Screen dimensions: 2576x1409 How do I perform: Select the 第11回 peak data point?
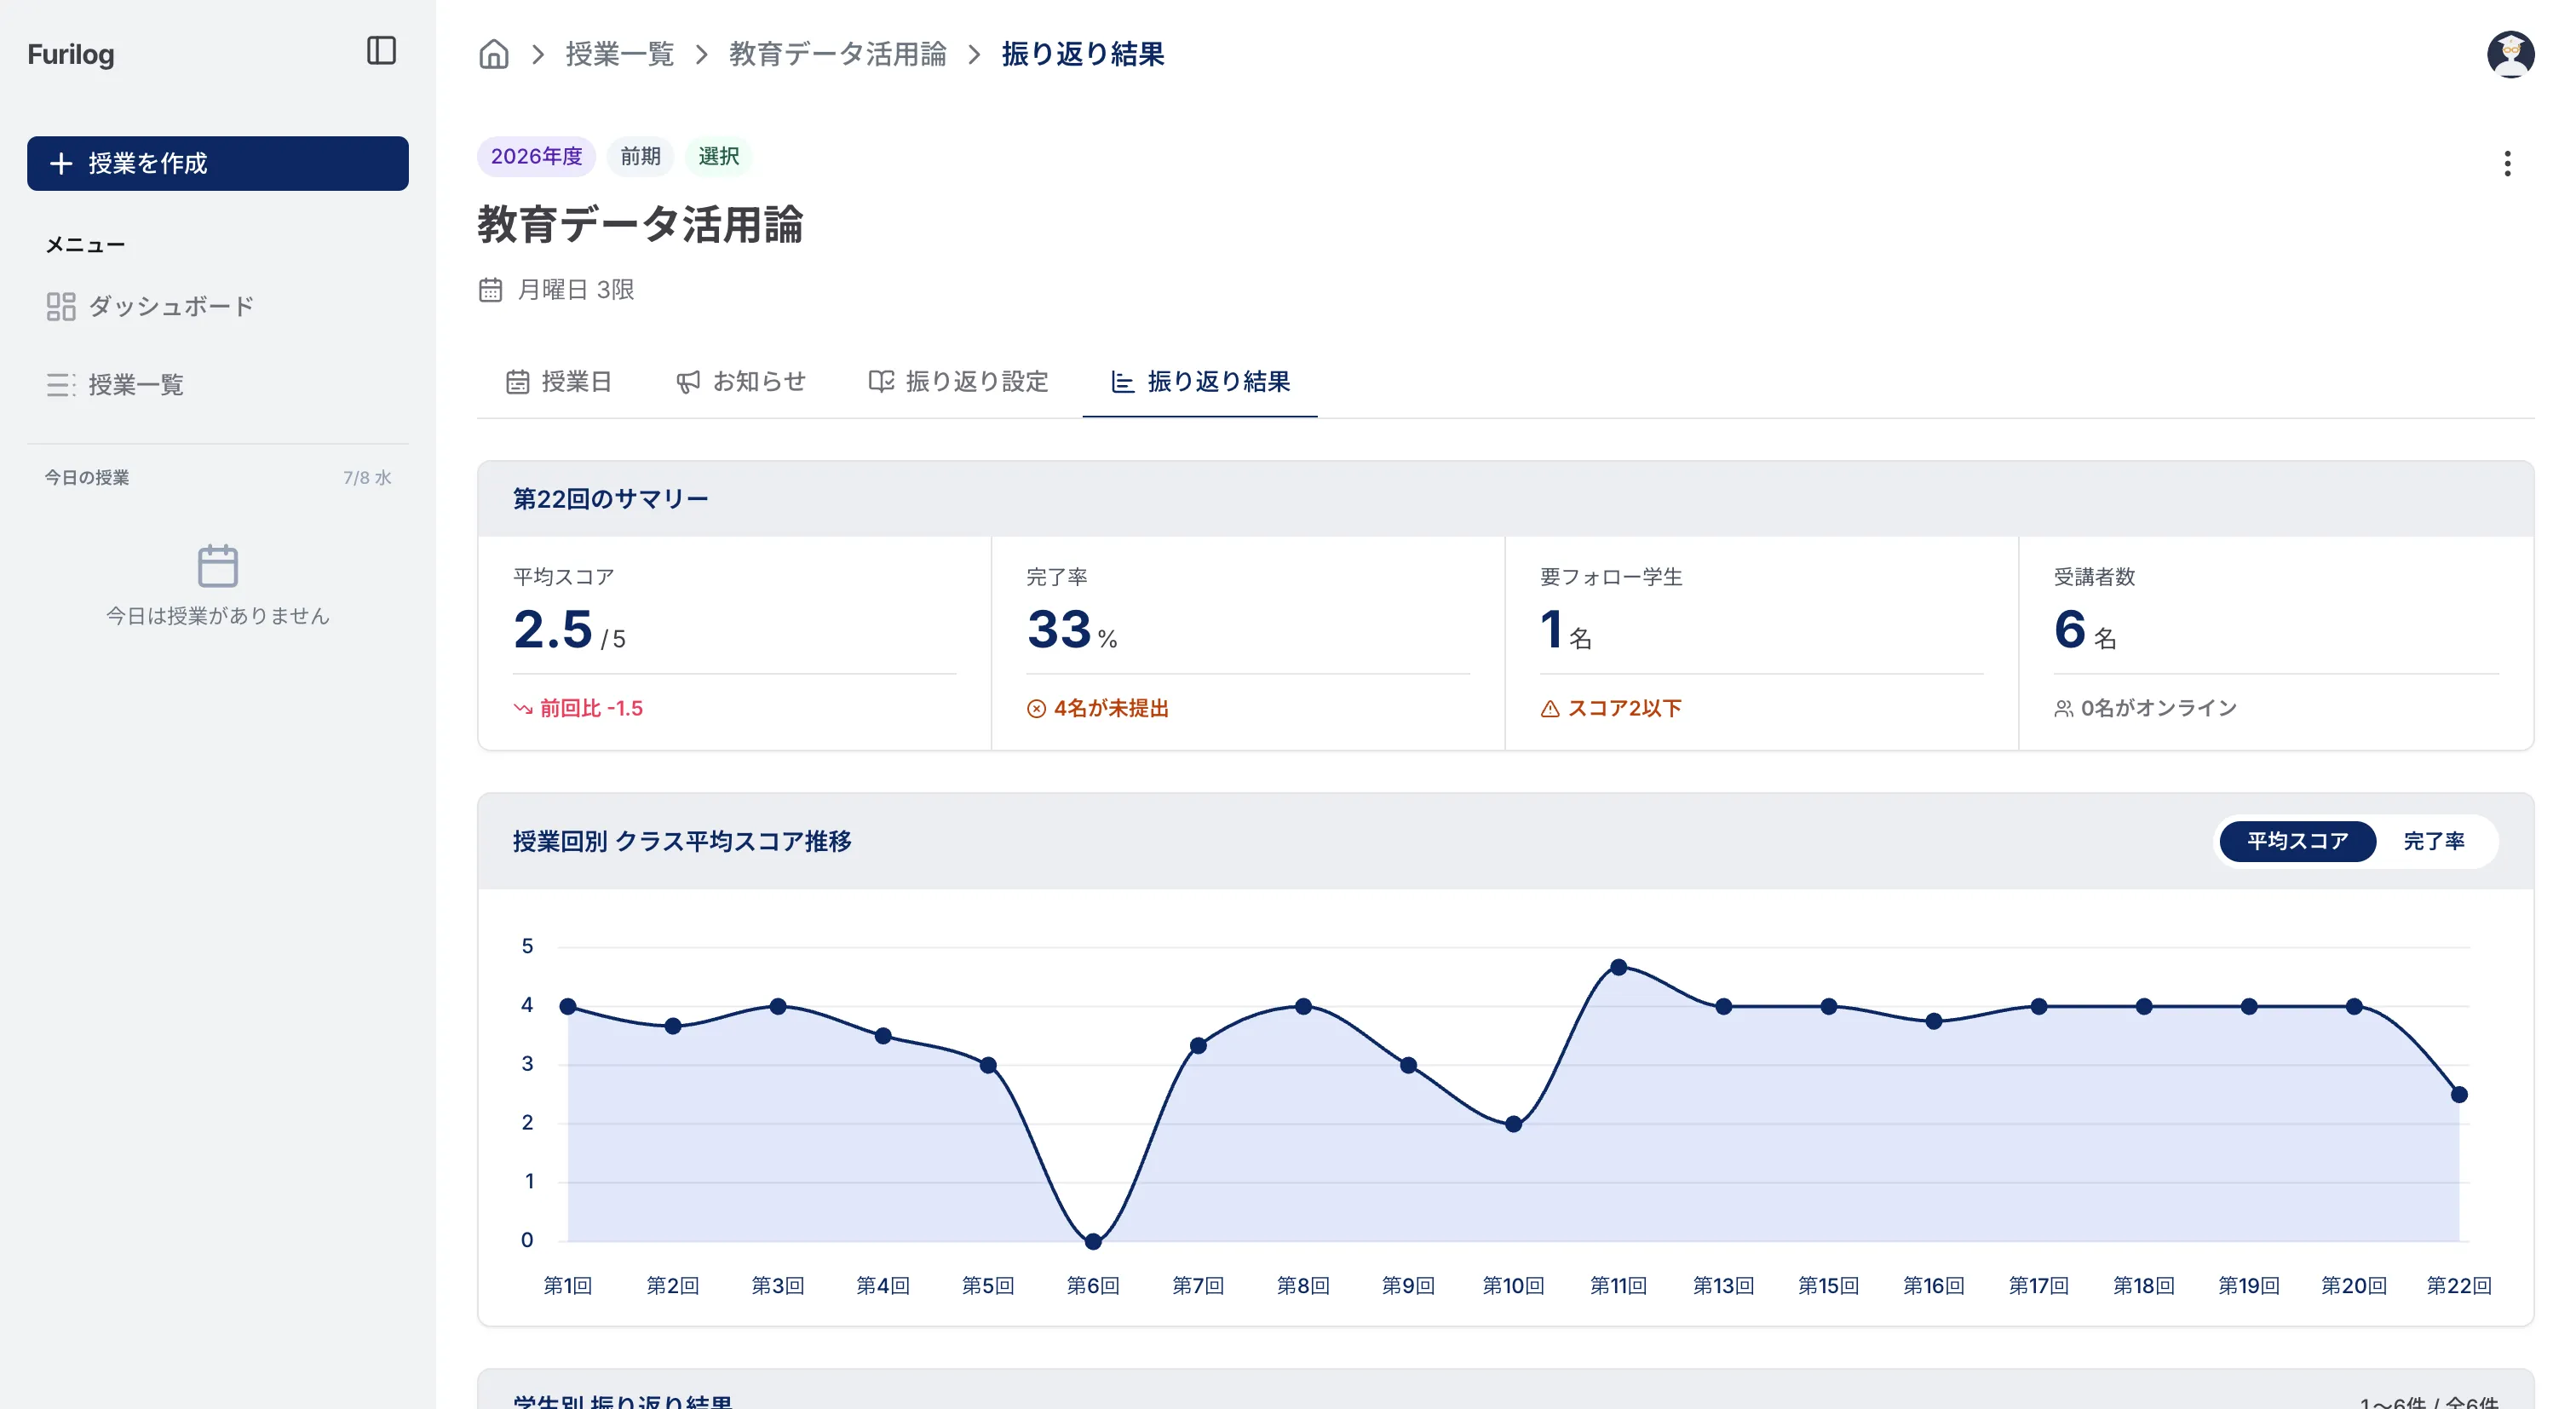[x=1619, y=967]
